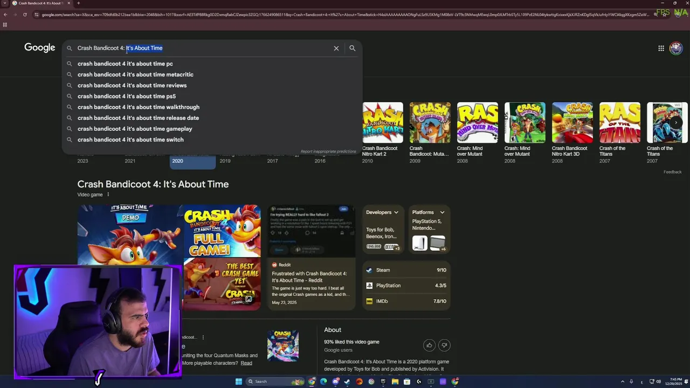Click the thumbs down dislike icon

coord(444,345)
